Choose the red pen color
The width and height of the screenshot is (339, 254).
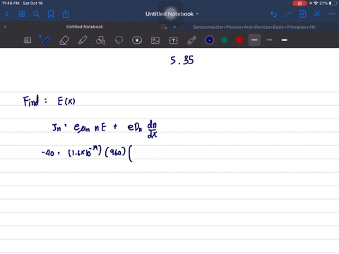click(239, 40)
